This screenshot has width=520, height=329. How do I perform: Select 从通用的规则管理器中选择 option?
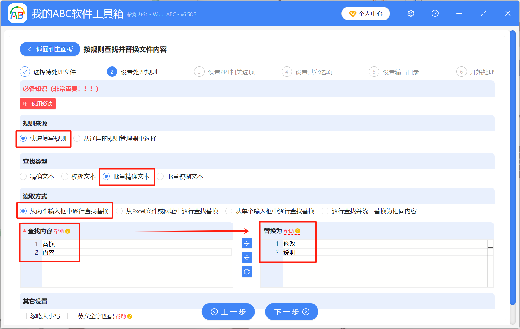(77, 139)
